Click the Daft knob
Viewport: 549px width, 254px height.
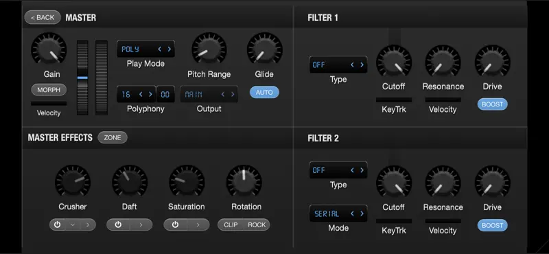pyautogui.click(x=130, y=182)
